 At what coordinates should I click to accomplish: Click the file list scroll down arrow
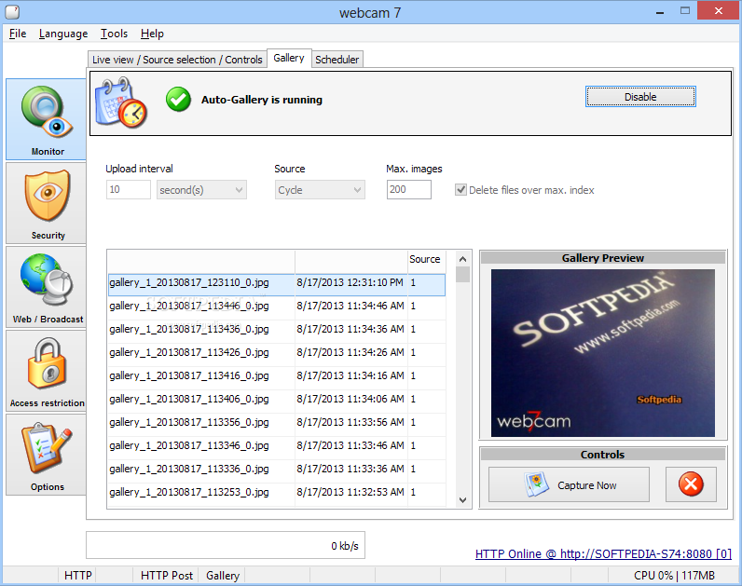462,500
